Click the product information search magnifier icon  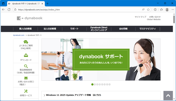(x=26, y=66)
